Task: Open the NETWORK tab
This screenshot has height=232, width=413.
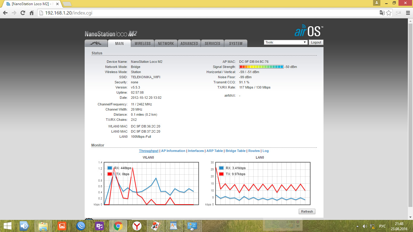Action: (x=166, y=43)
